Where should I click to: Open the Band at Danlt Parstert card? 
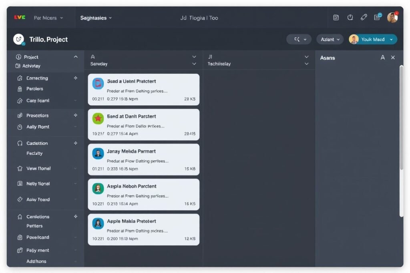(144, 124)
